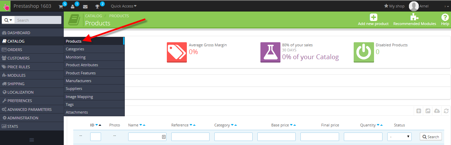Collapse the sidebar using hamburger icon
This screenshot has height=145, width=451.
pyautogui.click(x=32, y=140)
